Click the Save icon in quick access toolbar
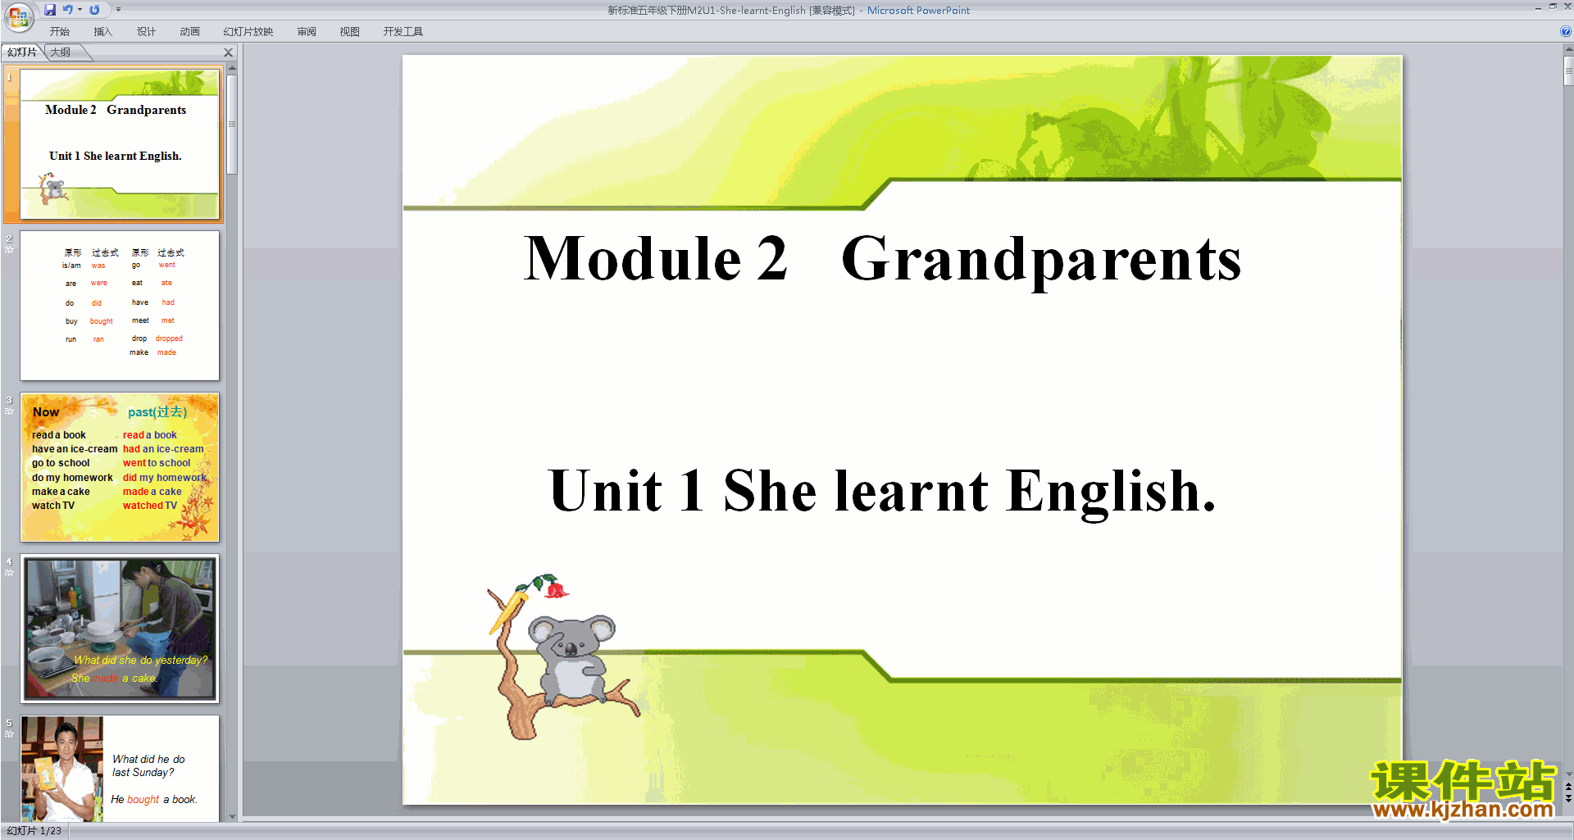1574x840 pixels. [x=50, y=10]
